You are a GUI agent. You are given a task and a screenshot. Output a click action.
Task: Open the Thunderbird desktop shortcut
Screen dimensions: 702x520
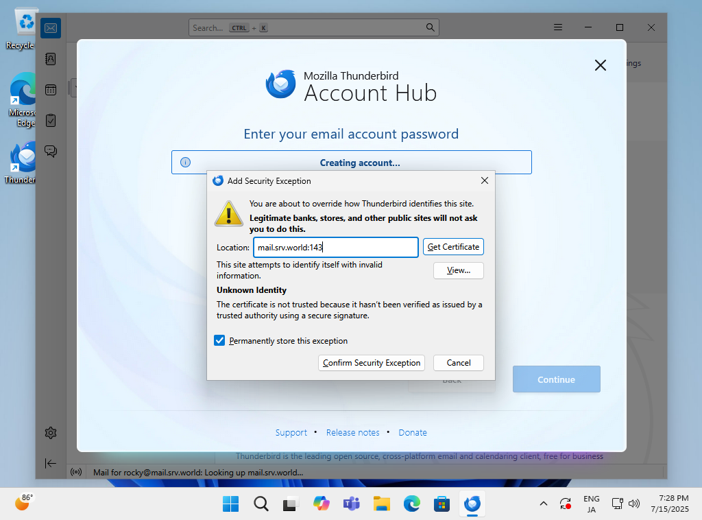21,163
